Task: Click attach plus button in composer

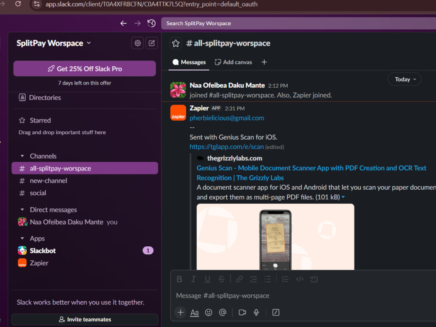Action: [181, 312]
